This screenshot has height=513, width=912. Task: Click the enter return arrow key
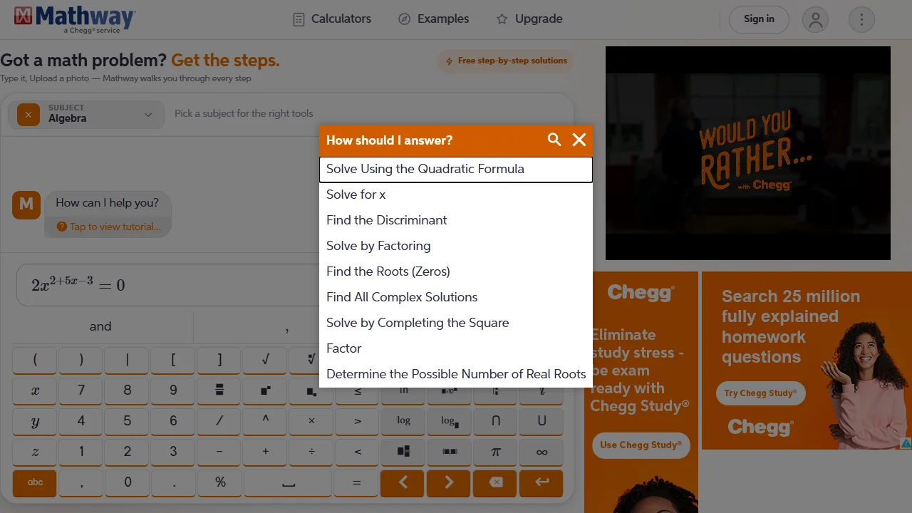(x=541, y=482)
